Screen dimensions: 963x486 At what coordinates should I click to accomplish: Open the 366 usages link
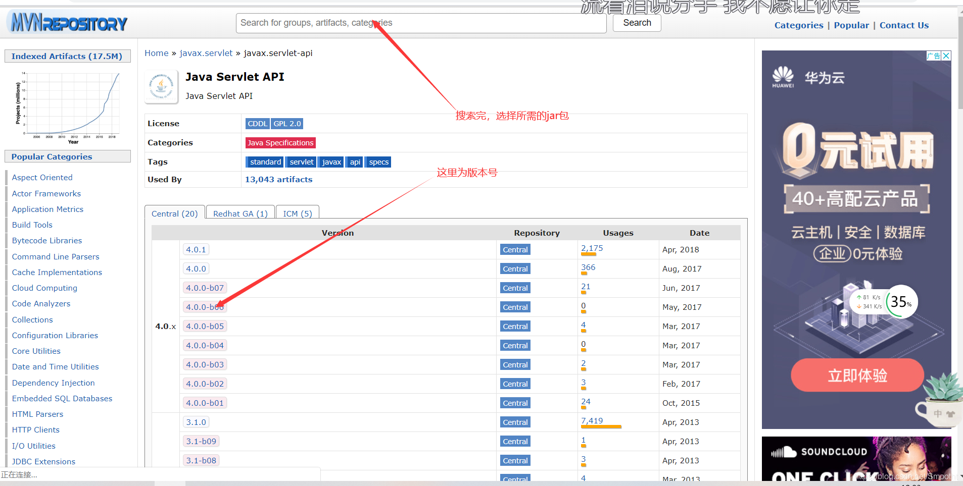[588, 267]
